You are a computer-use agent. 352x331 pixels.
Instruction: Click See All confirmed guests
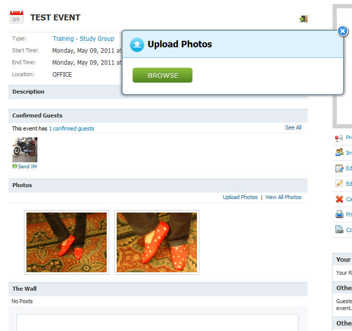tap(293, 127)
